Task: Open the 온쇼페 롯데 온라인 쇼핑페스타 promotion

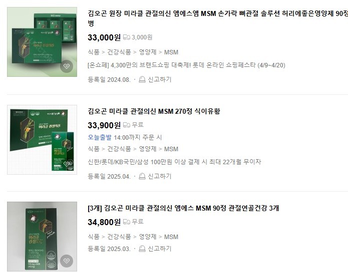Action: 186,65
